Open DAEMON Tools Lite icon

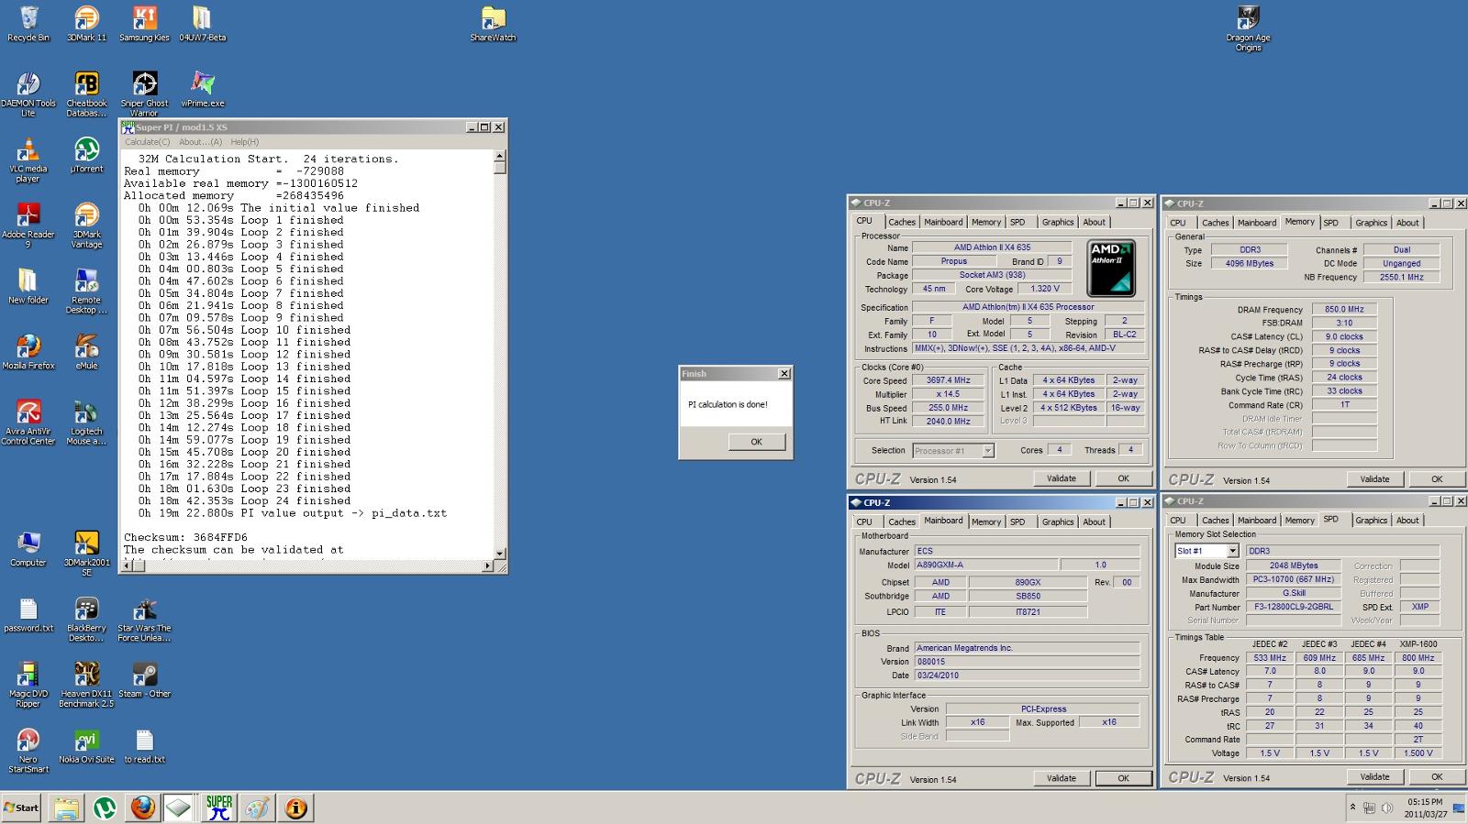28,95
